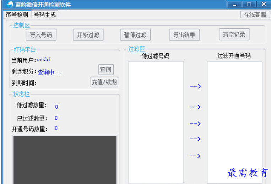Contact support via 在线客服 button

[255, 15]
